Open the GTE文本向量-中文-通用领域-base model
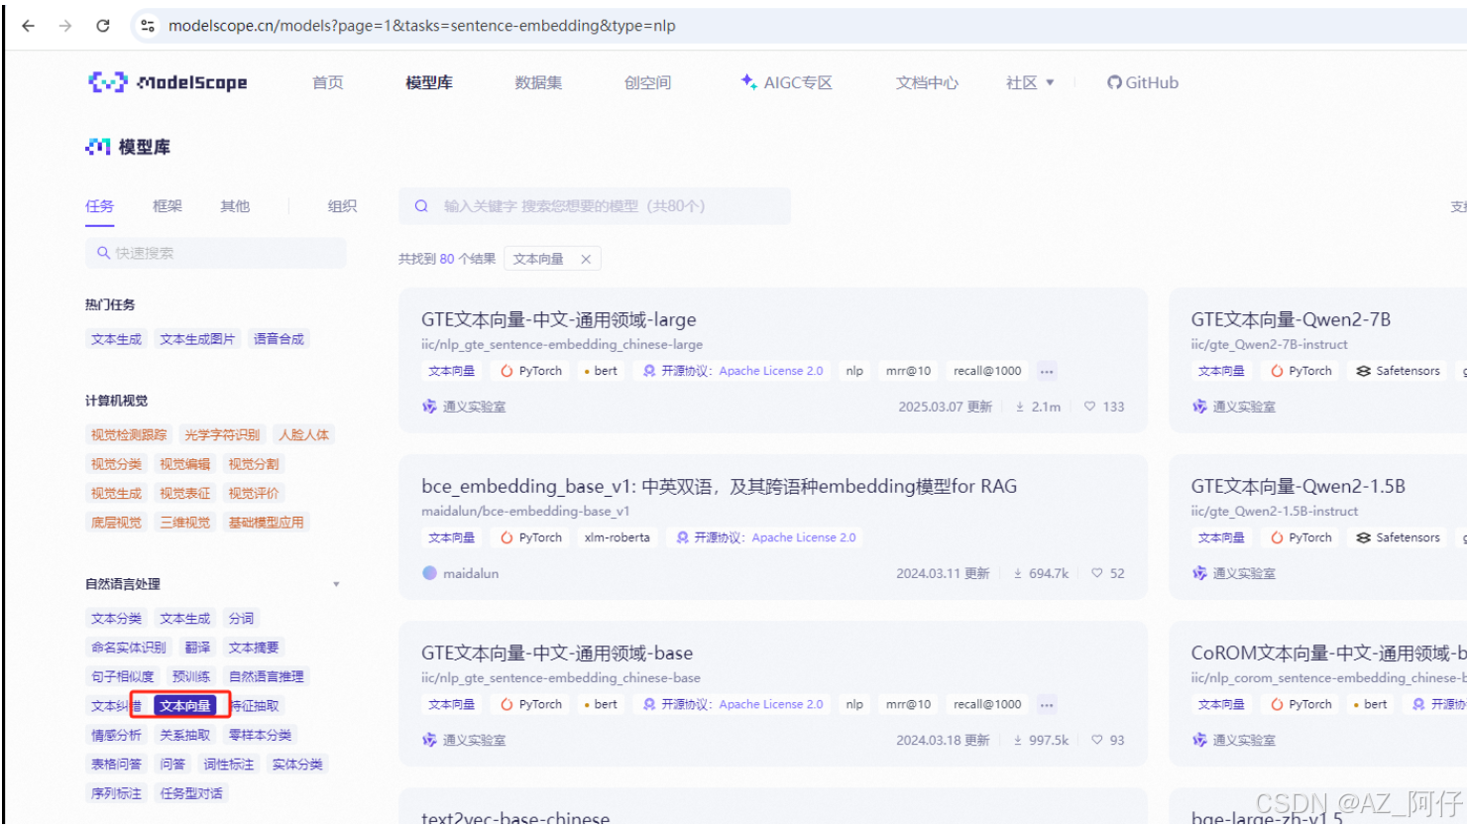The image size is (1467, 829). click(x=557, y=653)
